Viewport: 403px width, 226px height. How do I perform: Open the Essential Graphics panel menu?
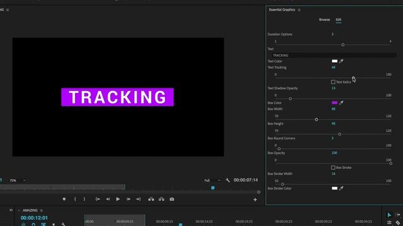[299, 10]
